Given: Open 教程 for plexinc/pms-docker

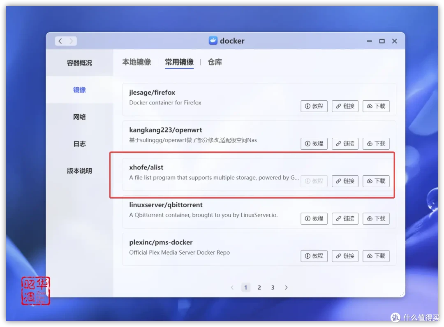Looking at the screenshot, I should point(314,256).
